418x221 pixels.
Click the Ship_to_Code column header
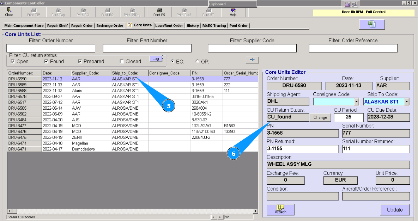(129, 73)
